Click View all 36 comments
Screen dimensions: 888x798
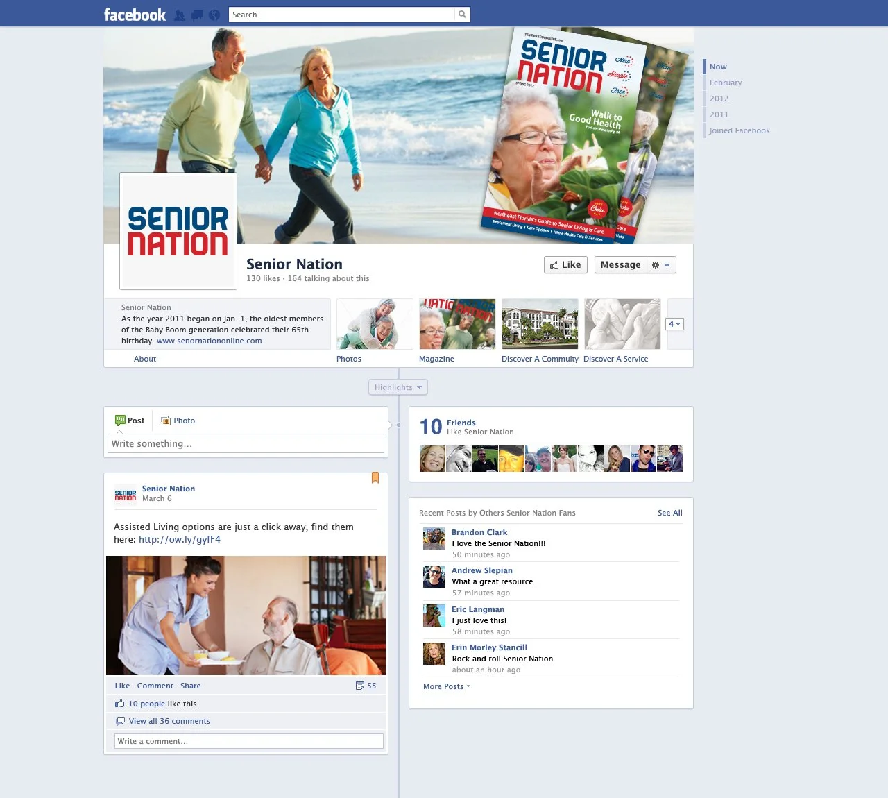click(169, 721)
